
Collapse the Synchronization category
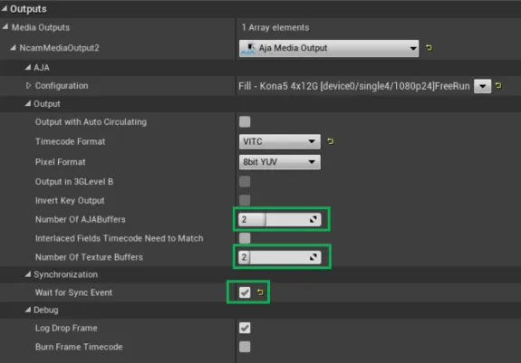coord(28,274)
